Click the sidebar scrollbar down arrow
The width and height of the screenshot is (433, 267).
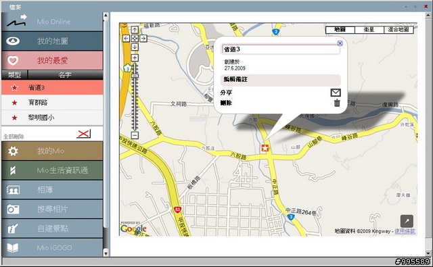(106, 253)
